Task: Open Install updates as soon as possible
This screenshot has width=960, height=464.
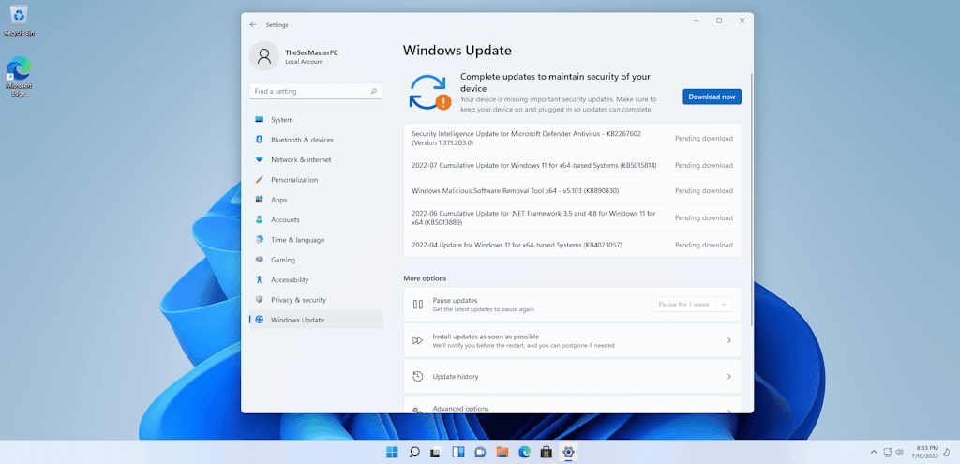Action: [x=572, y=340]
